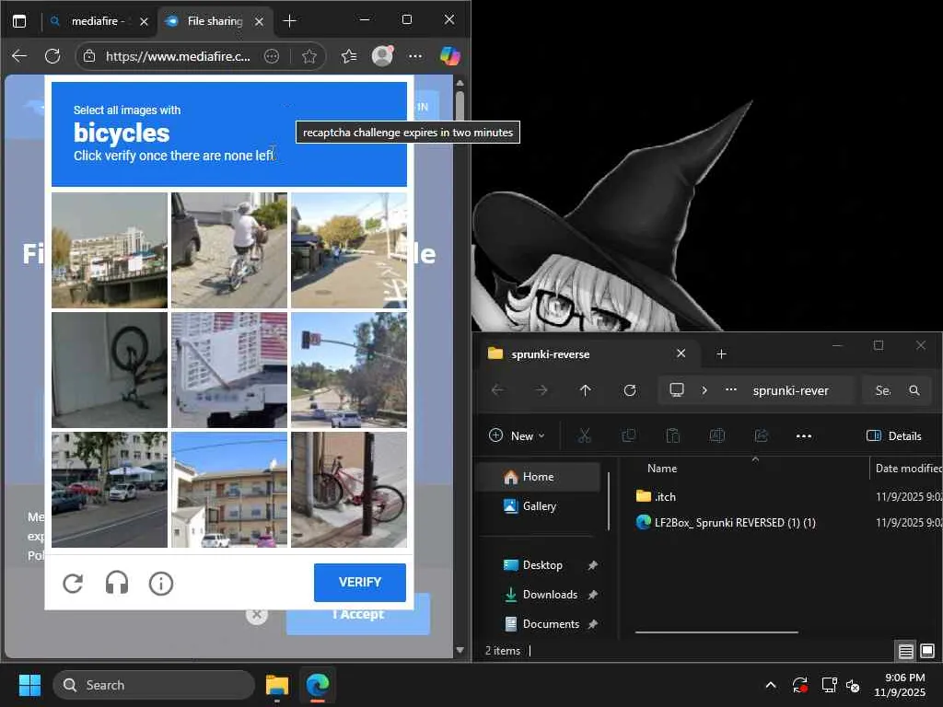Reload the captcha challenge
The height and width of the screenshot is (707, 943).
pos(73,583)
